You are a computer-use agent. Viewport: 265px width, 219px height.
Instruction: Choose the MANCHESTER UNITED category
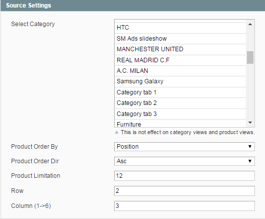click(180, 49)
